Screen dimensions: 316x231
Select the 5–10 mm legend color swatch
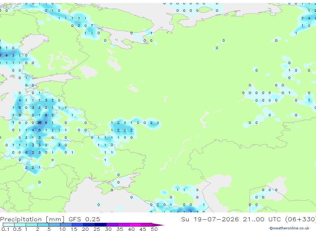coord(55,225)
